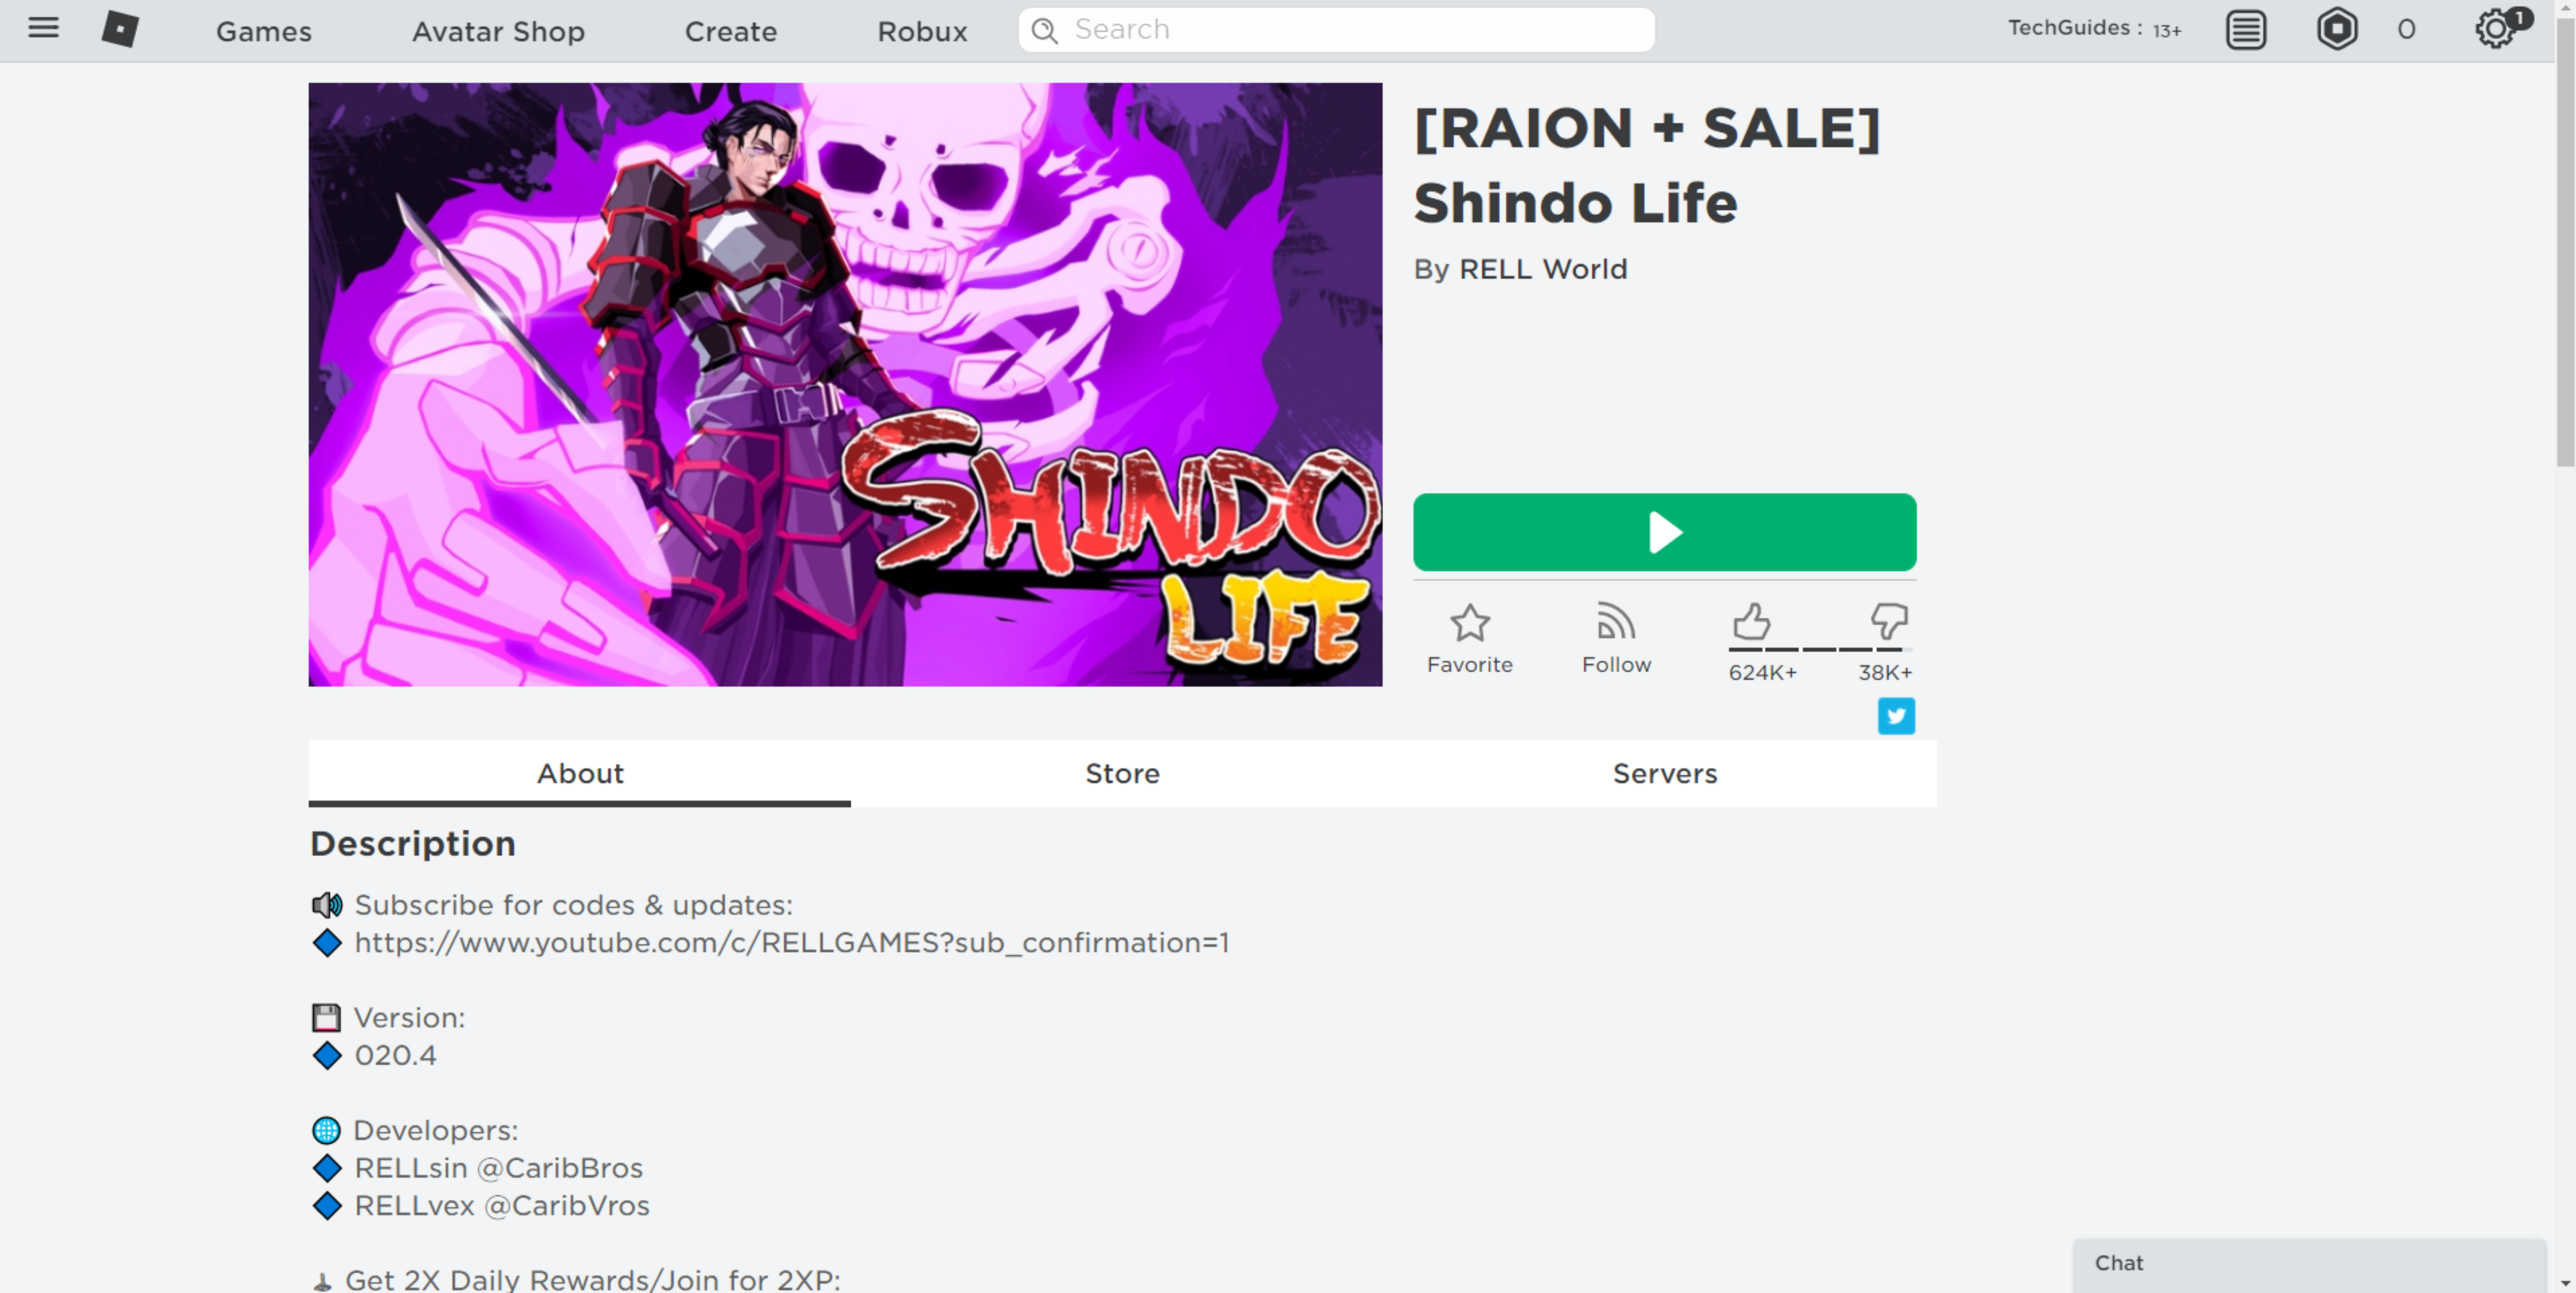
Task: Open the Avatar Shop page
Action: tap(498, 31)
